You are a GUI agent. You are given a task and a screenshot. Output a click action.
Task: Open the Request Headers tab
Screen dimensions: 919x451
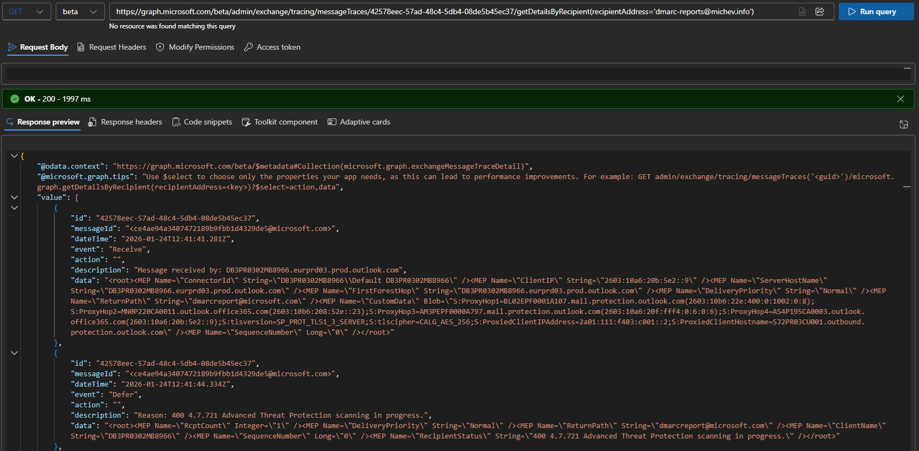coord(111,48)
